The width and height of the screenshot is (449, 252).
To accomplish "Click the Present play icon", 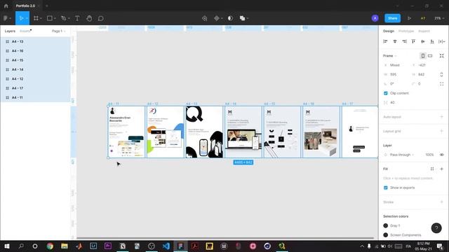I will [409, 18].
